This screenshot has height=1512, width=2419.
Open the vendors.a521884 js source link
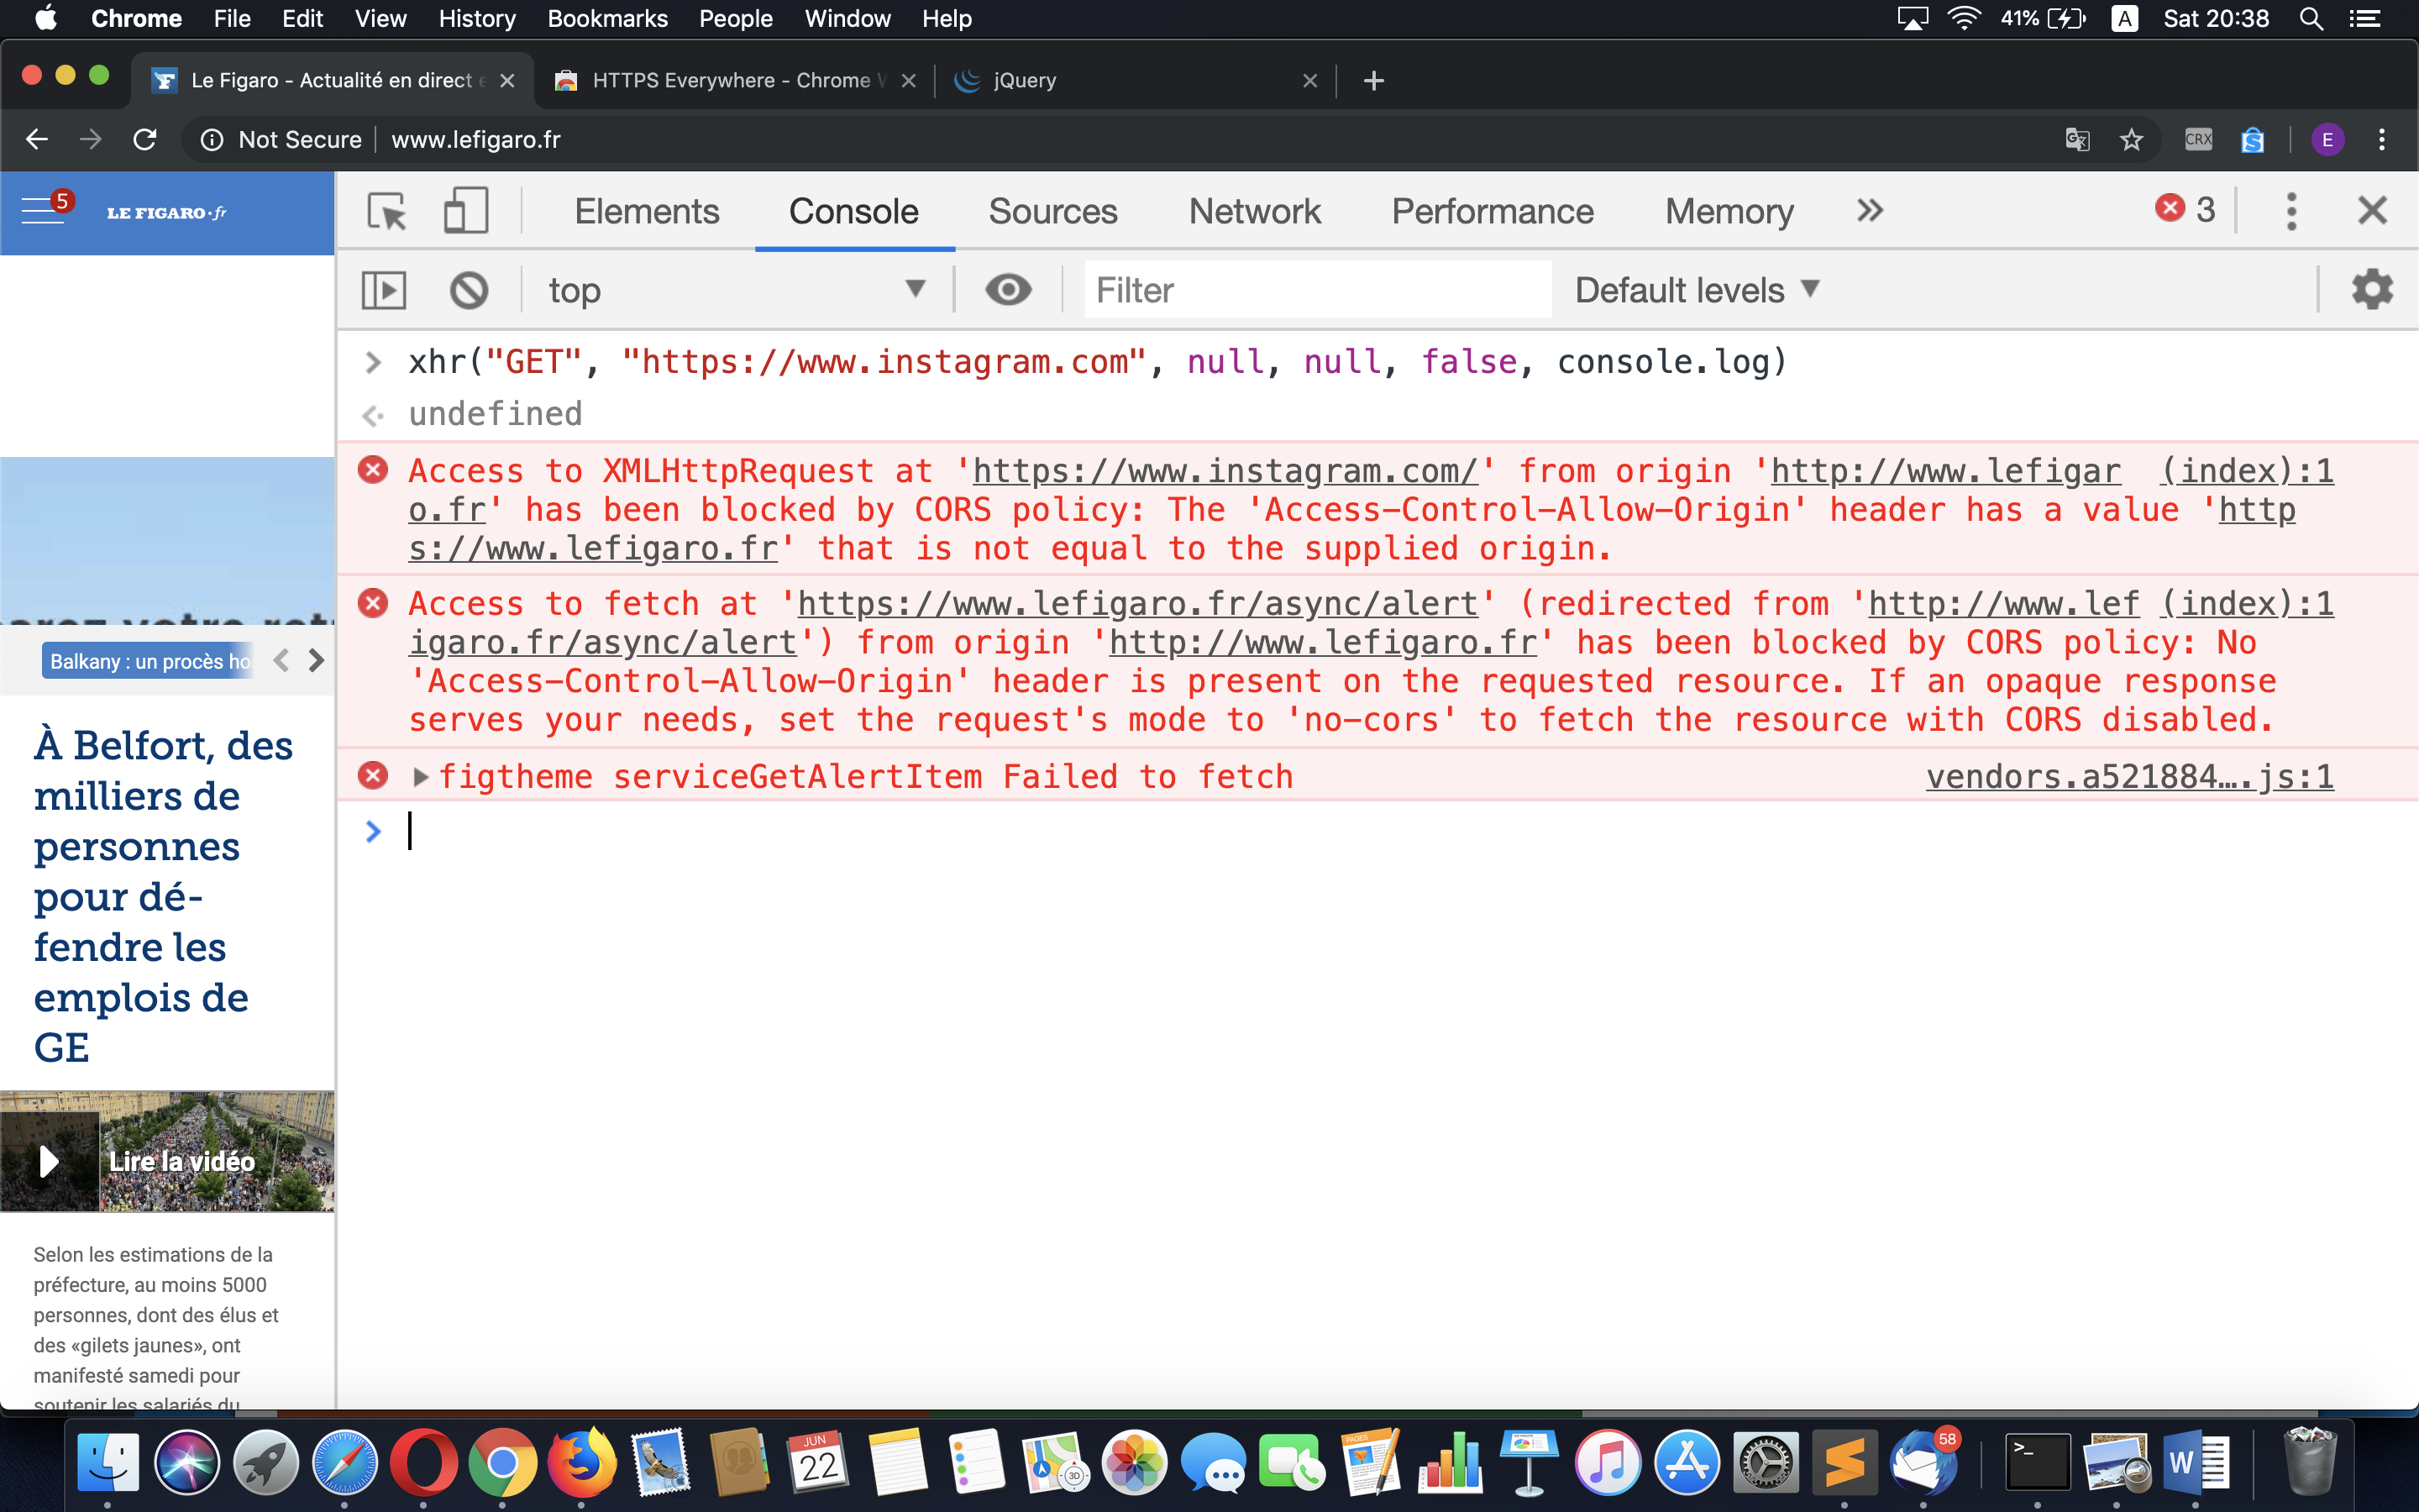(2129, 777)
